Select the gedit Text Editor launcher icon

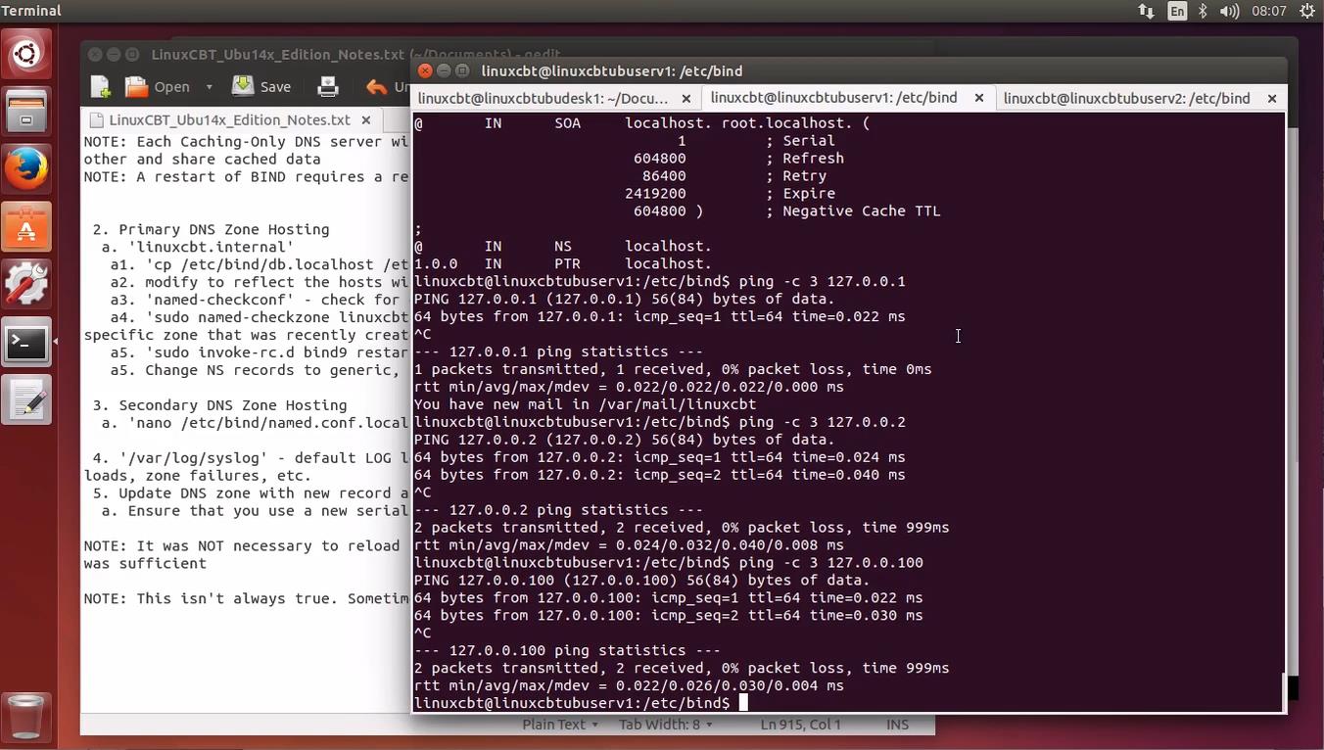click(26, 400)
